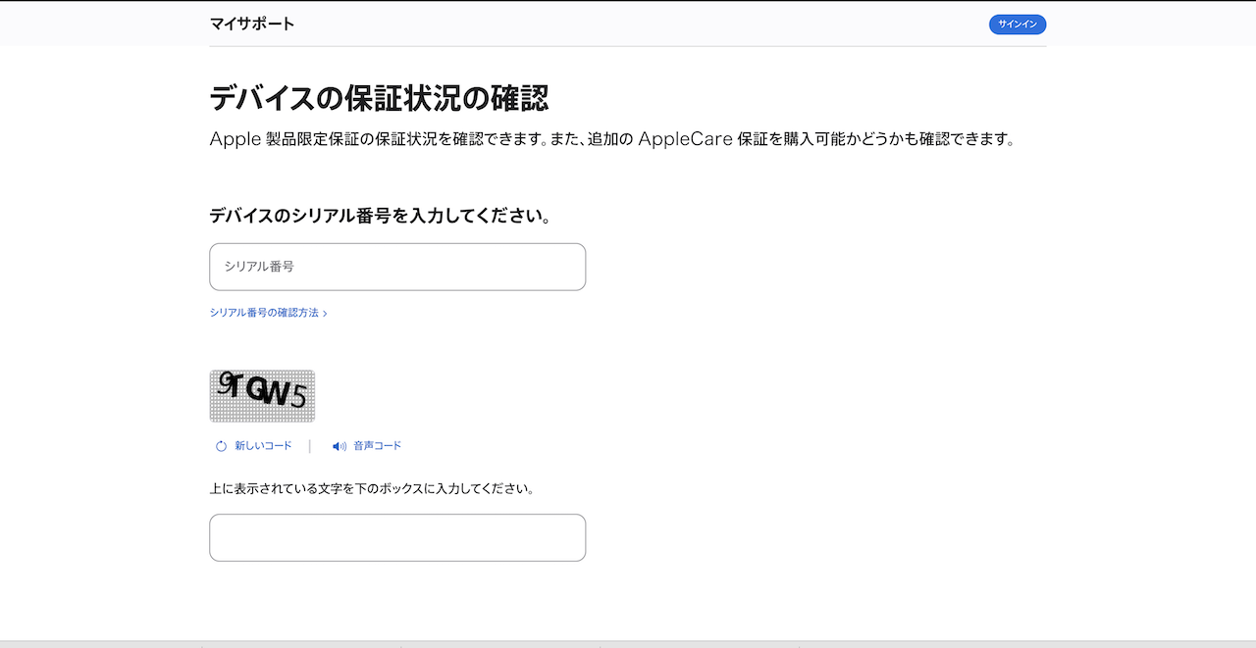Click the circular refresh icon beside 新しいコード
Screen dimensions: 1256x648
click(221, 446)
